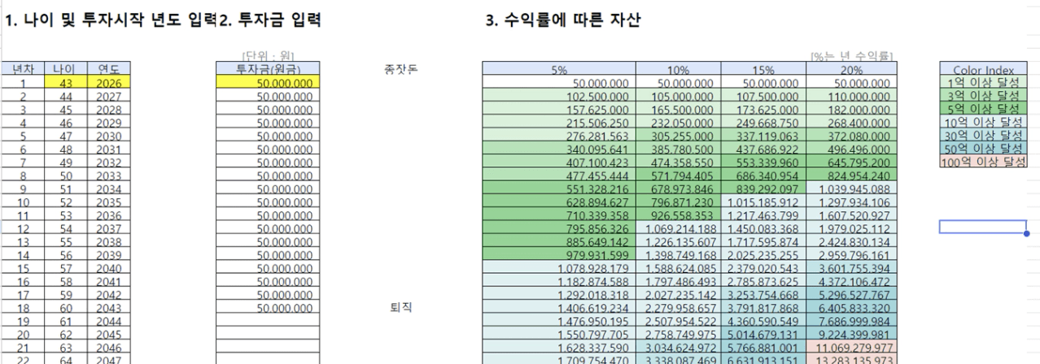Click the '10억 이상 달성' legend cell

(x=983, y=122)
